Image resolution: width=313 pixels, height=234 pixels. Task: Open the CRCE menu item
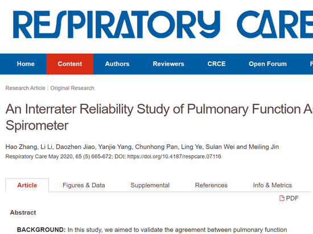(x=216, y=64)
